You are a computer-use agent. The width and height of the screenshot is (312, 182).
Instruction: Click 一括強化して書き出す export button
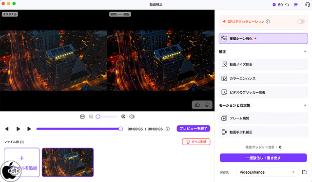coord(263,158)
